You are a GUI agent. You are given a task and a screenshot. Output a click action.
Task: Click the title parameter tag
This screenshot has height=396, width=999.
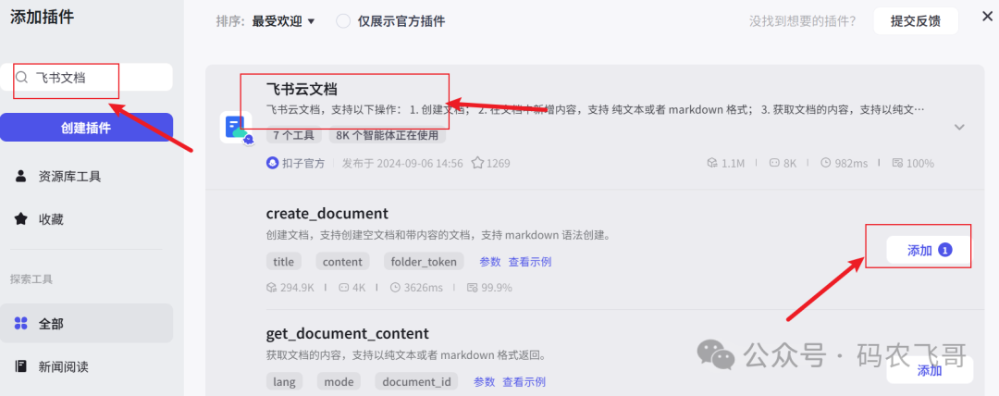point(284,262)
